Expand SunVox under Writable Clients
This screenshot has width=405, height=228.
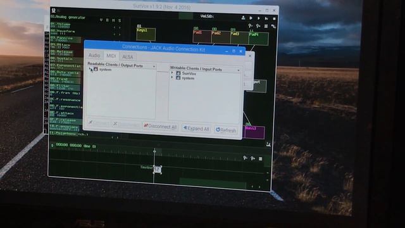(172, 73)
